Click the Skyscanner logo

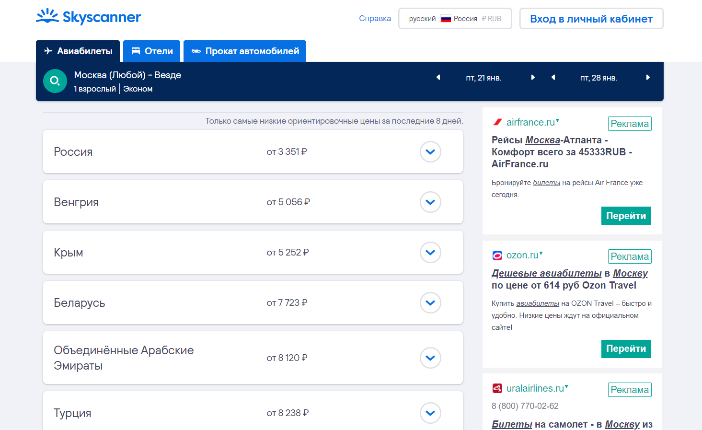click(x=89, y=17)
